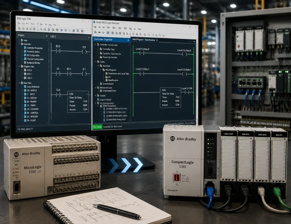Click the Help item icon in Project tree

pos(22,40)
